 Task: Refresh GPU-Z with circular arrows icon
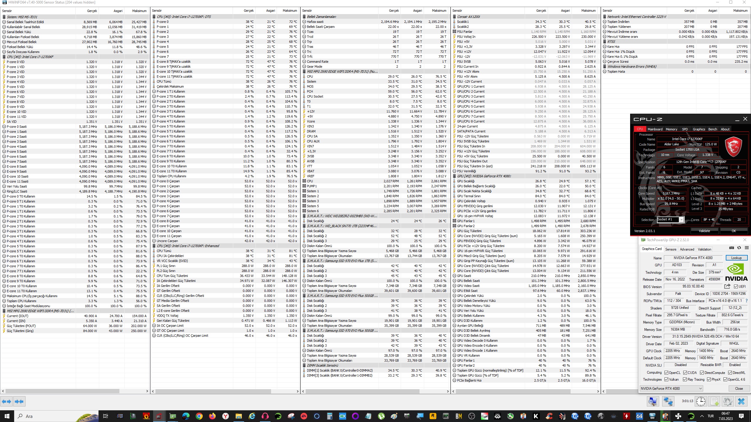(x=739, y=248)
